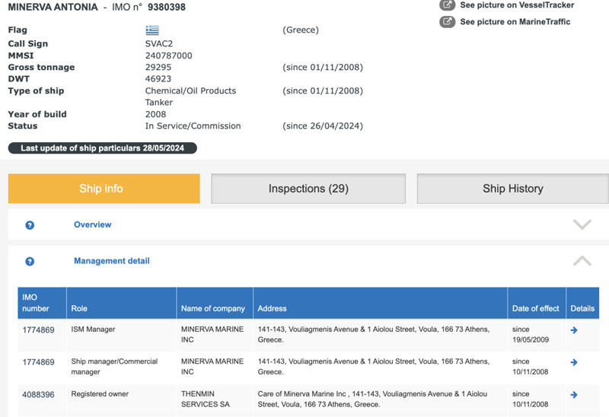Select the MMSI value 240787000
Viewport: 609px width, 417px height.
168,56
